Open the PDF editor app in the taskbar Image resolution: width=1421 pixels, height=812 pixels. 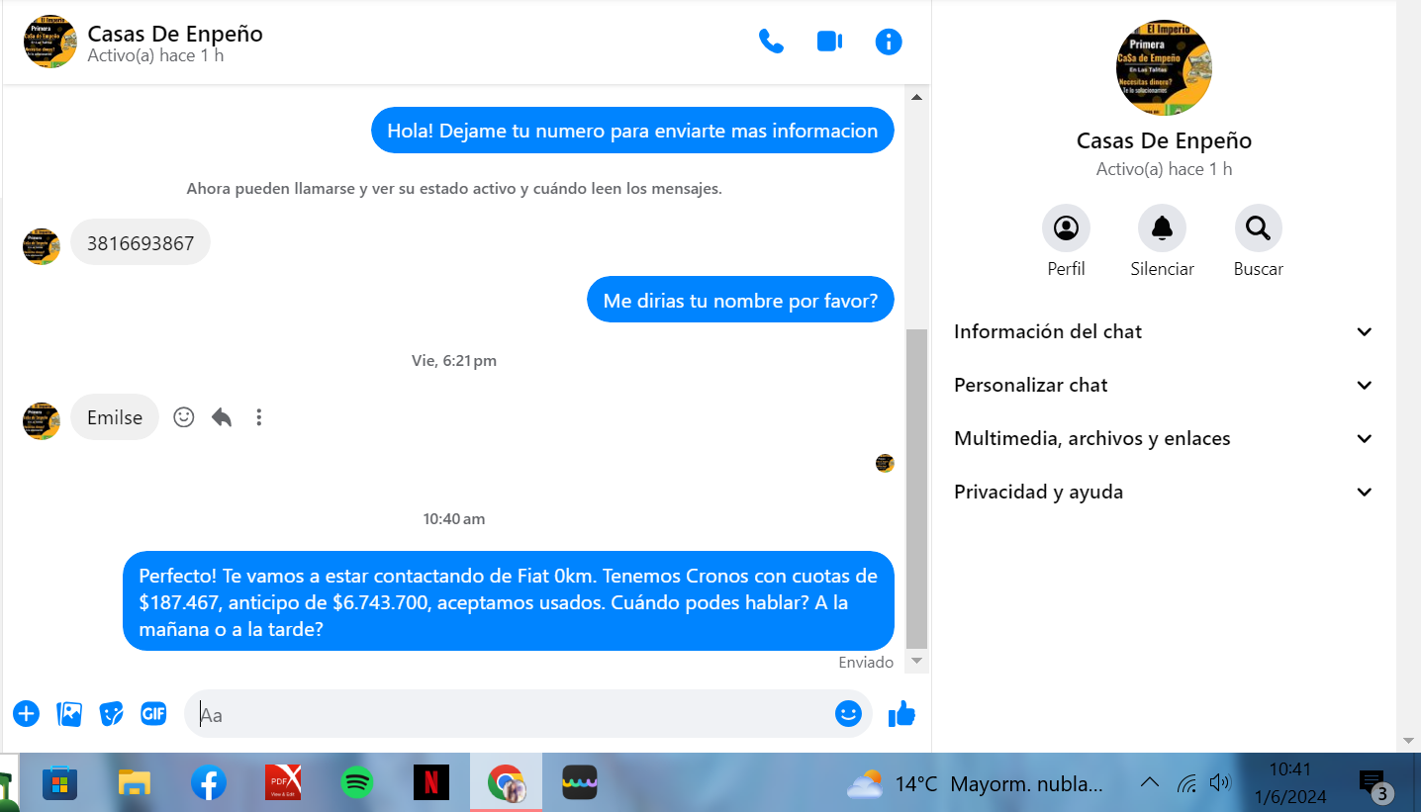(283, 783)
